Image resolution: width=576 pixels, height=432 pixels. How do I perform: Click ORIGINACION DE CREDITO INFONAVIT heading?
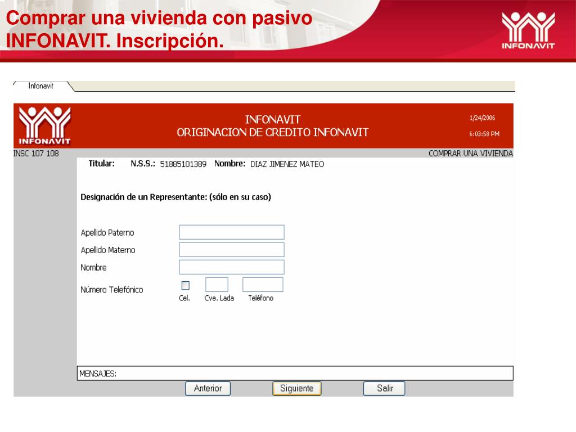[273, 132]
